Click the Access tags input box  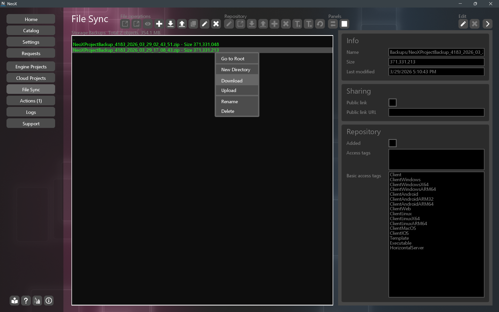click(x=436, y=159)
